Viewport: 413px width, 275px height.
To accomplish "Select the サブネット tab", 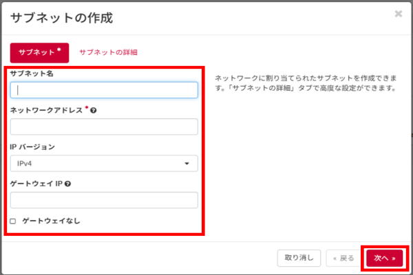I will tap(39, 52).
